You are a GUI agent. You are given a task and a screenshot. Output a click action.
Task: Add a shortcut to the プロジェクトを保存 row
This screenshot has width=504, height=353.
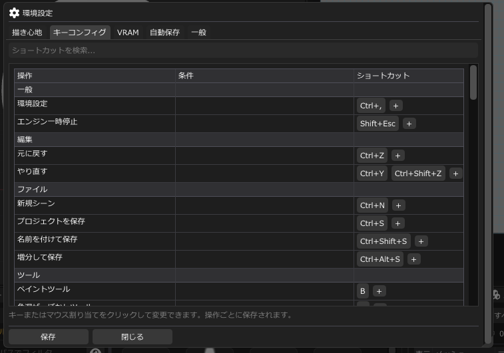point(397,223)
